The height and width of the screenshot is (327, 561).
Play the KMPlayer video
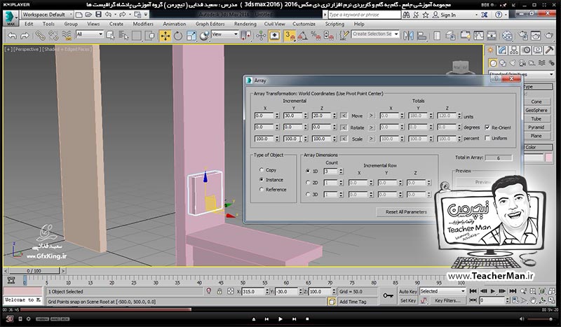[280, 319]
